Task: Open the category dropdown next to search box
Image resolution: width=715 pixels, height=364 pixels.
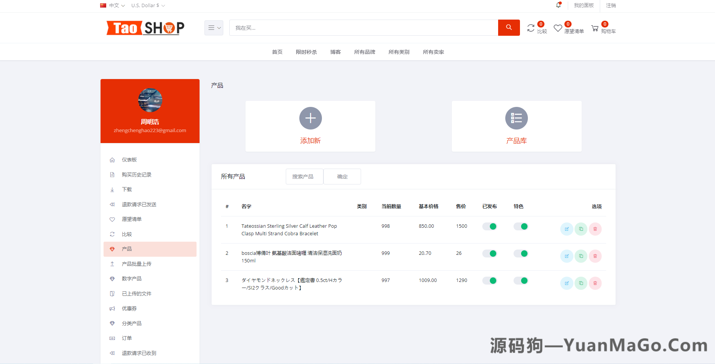Action: point(213,27)
